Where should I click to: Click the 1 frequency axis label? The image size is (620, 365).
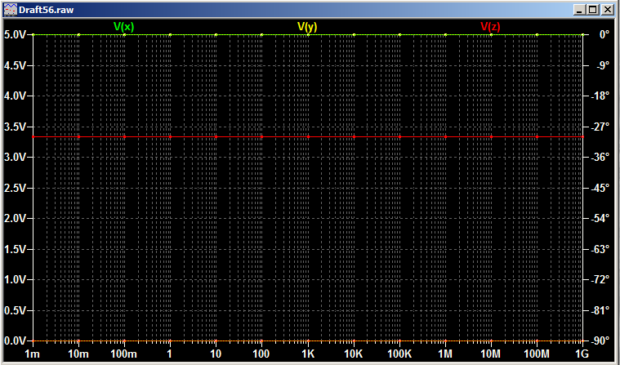(x=170, y=354)
